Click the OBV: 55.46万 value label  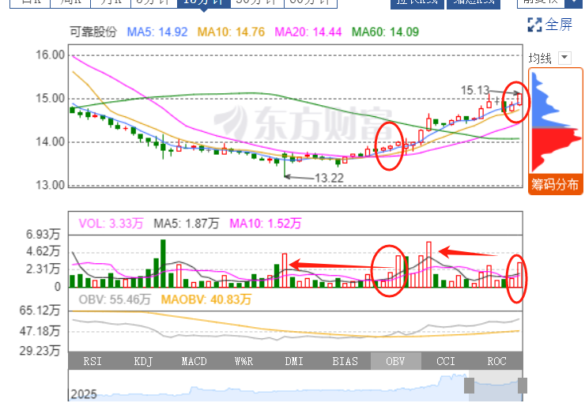point(115,299)
